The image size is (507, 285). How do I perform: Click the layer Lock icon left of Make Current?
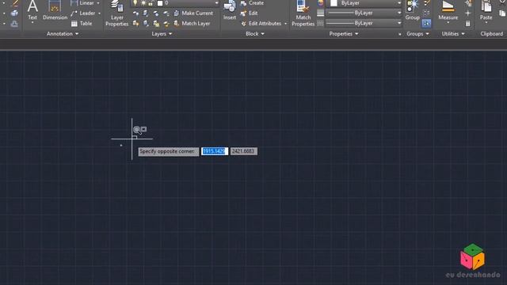[x=166, y=13]
